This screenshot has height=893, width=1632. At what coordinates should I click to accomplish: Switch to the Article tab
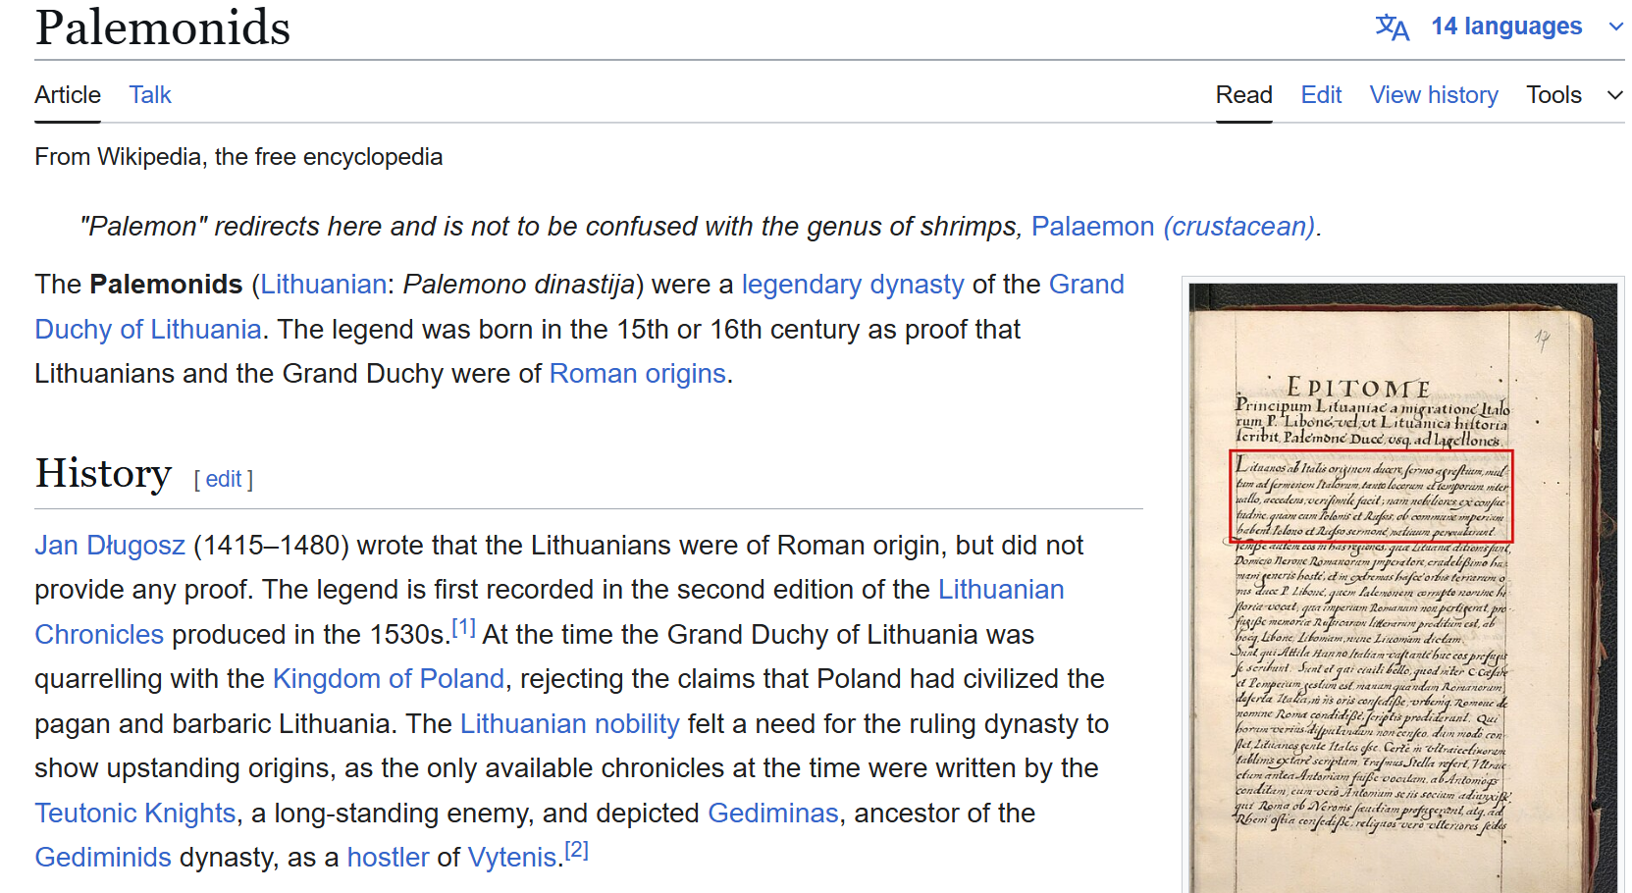coord(68,95)
